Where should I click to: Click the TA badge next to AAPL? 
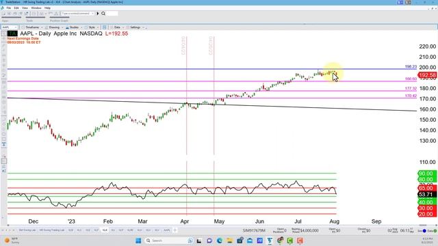(x=12, y=33)
